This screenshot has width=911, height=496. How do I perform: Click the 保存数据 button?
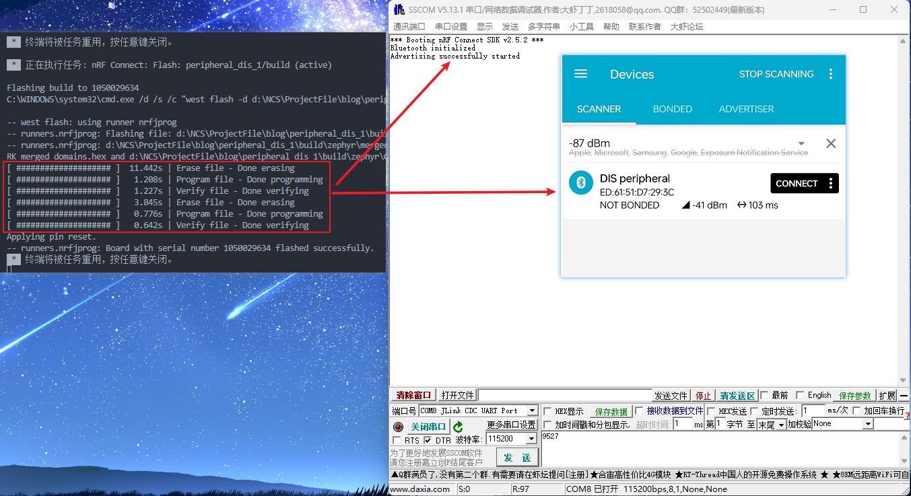click(611, 412)
